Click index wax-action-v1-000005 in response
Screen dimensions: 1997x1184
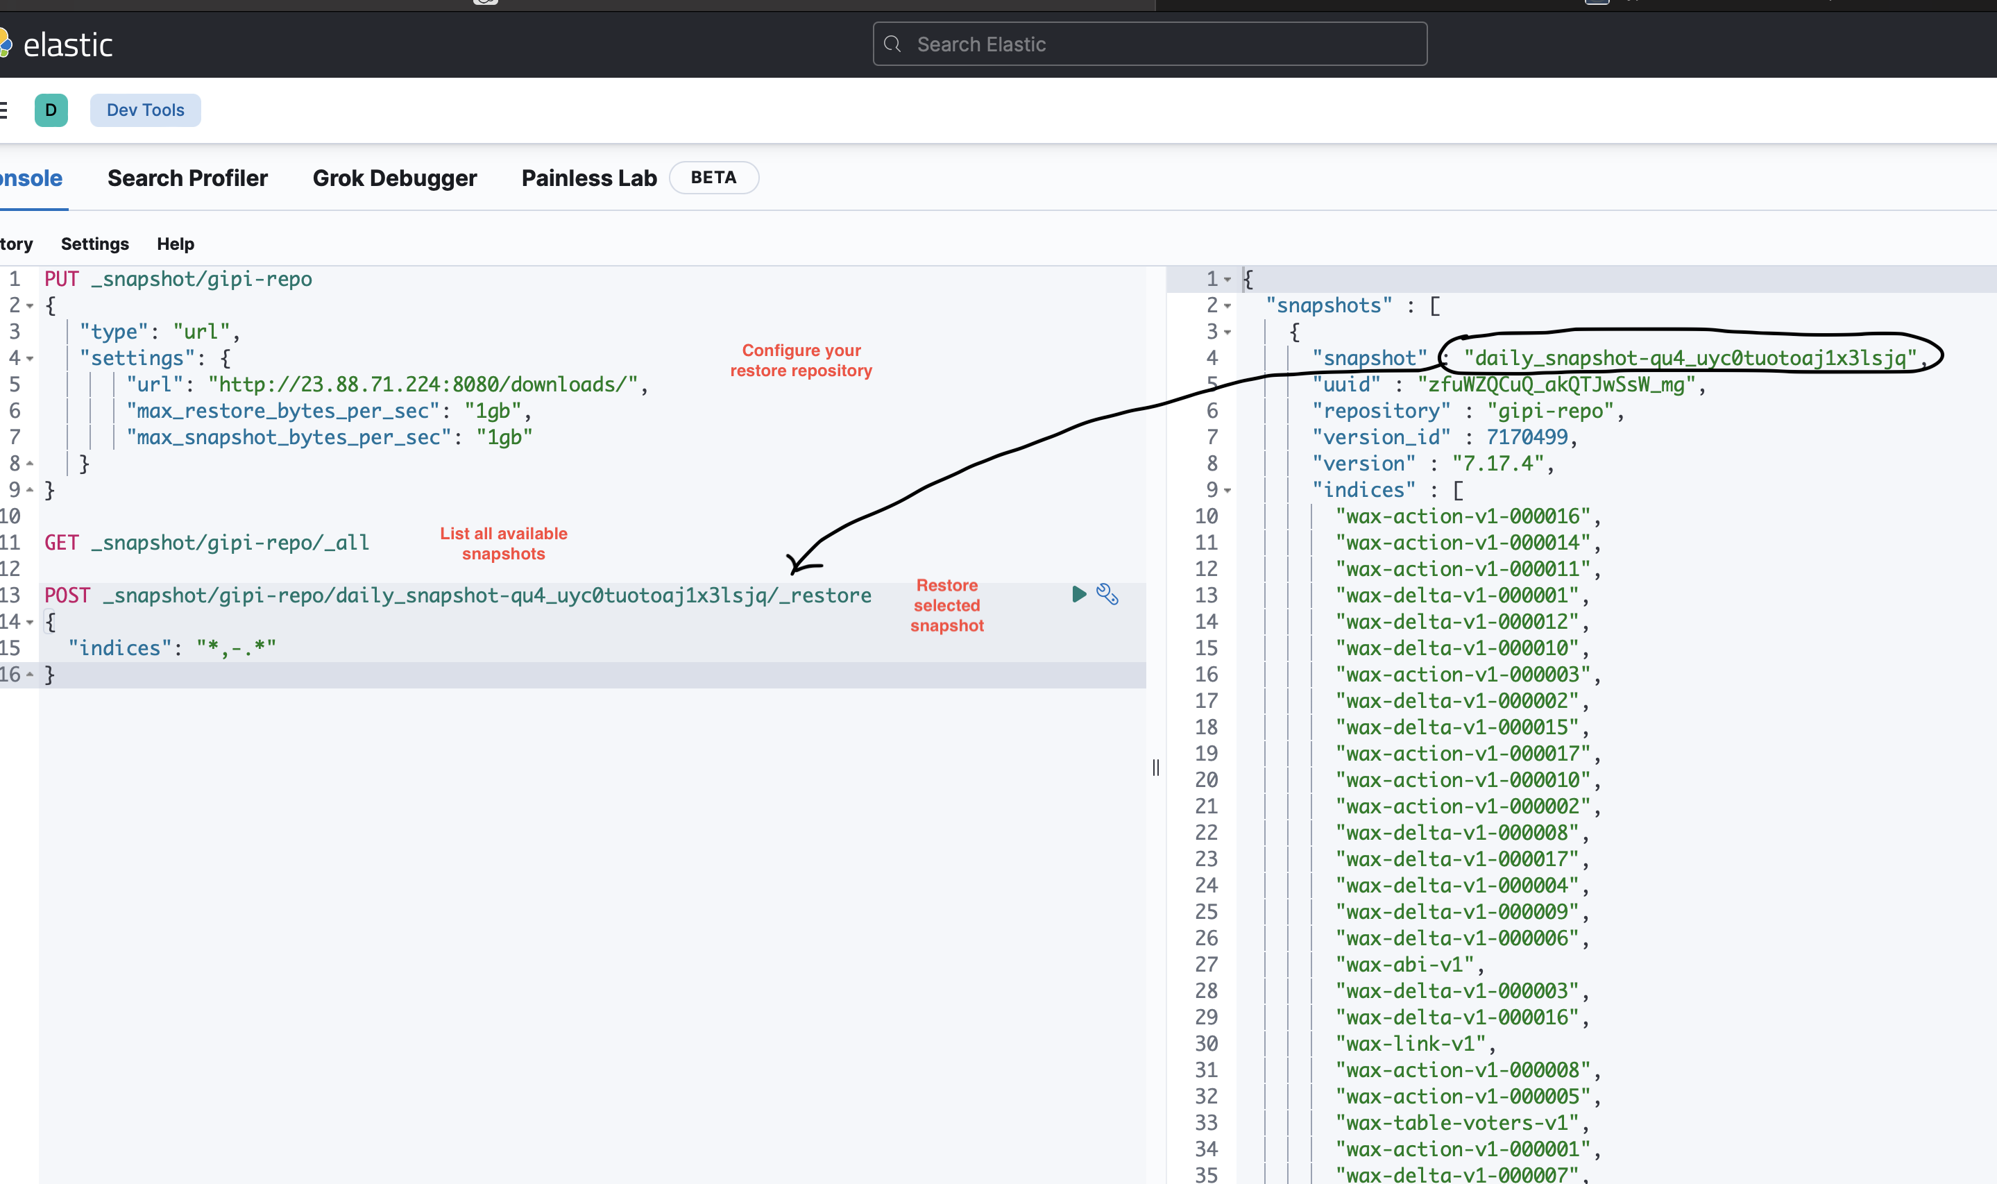pyautogui.click(x=1463, y=1097)
